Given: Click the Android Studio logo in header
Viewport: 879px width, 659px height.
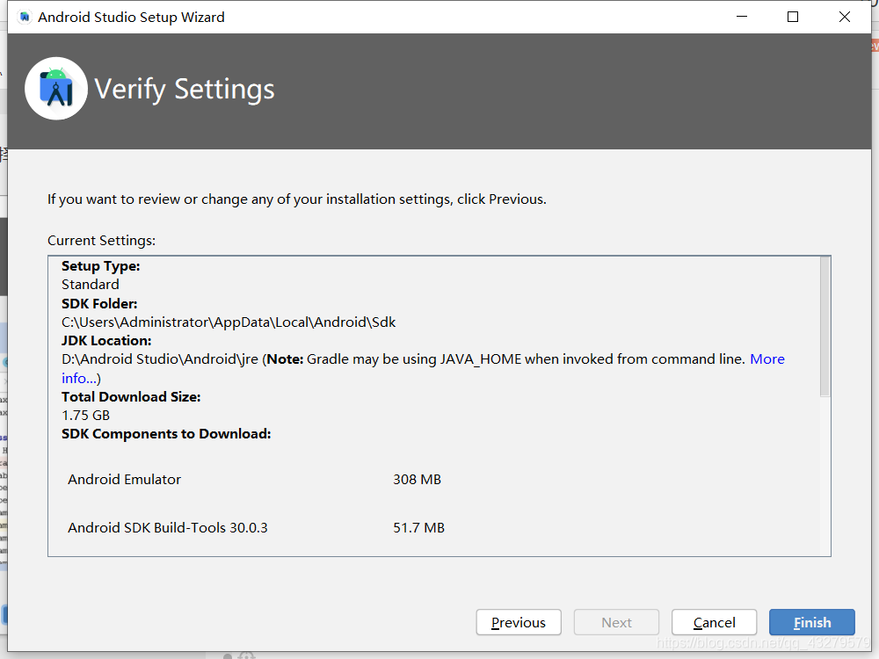Looking at the screenshot, I should tap(56, 89).
